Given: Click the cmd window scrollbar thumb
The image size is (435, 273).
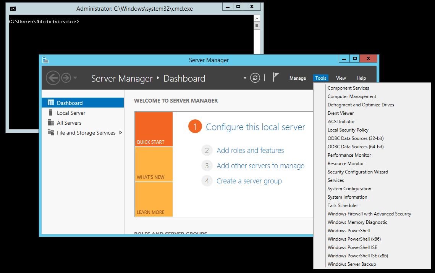Looking at the screenshot, I should [257, 26].
